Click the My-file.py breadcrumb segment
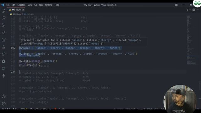201x113 pixels. pos(17,14)
